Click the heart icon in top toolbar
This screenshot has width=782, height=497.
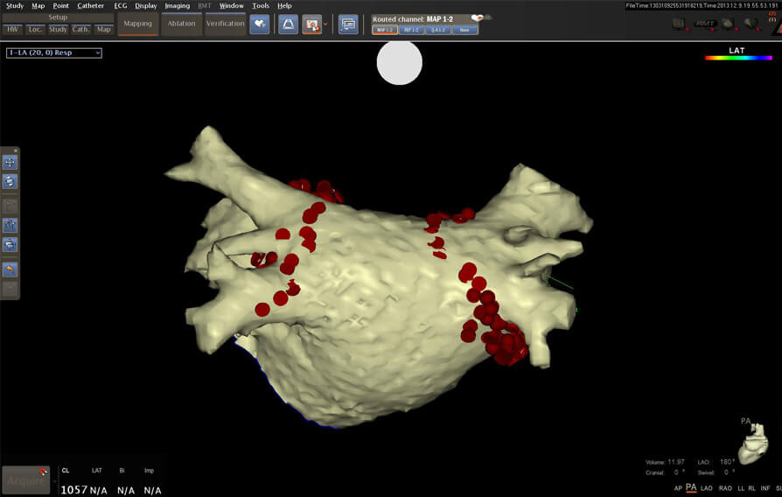pos(259,24)
